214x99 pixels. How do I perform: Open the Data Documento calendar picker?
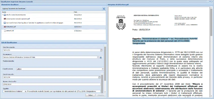click(101, 50)
